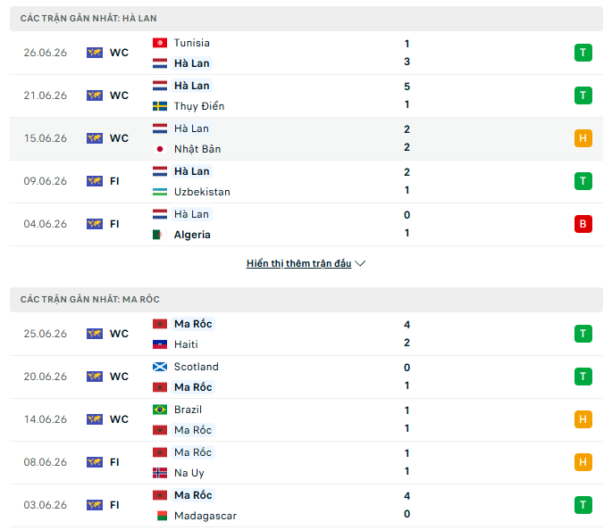The image size is (612, 530).
Task: Click the World Cup icon for 26.06.26 match
Action: point(95,53)
